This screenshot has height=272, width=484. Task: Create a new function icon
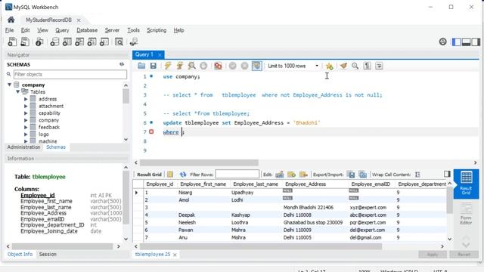[x=104, y=42]
